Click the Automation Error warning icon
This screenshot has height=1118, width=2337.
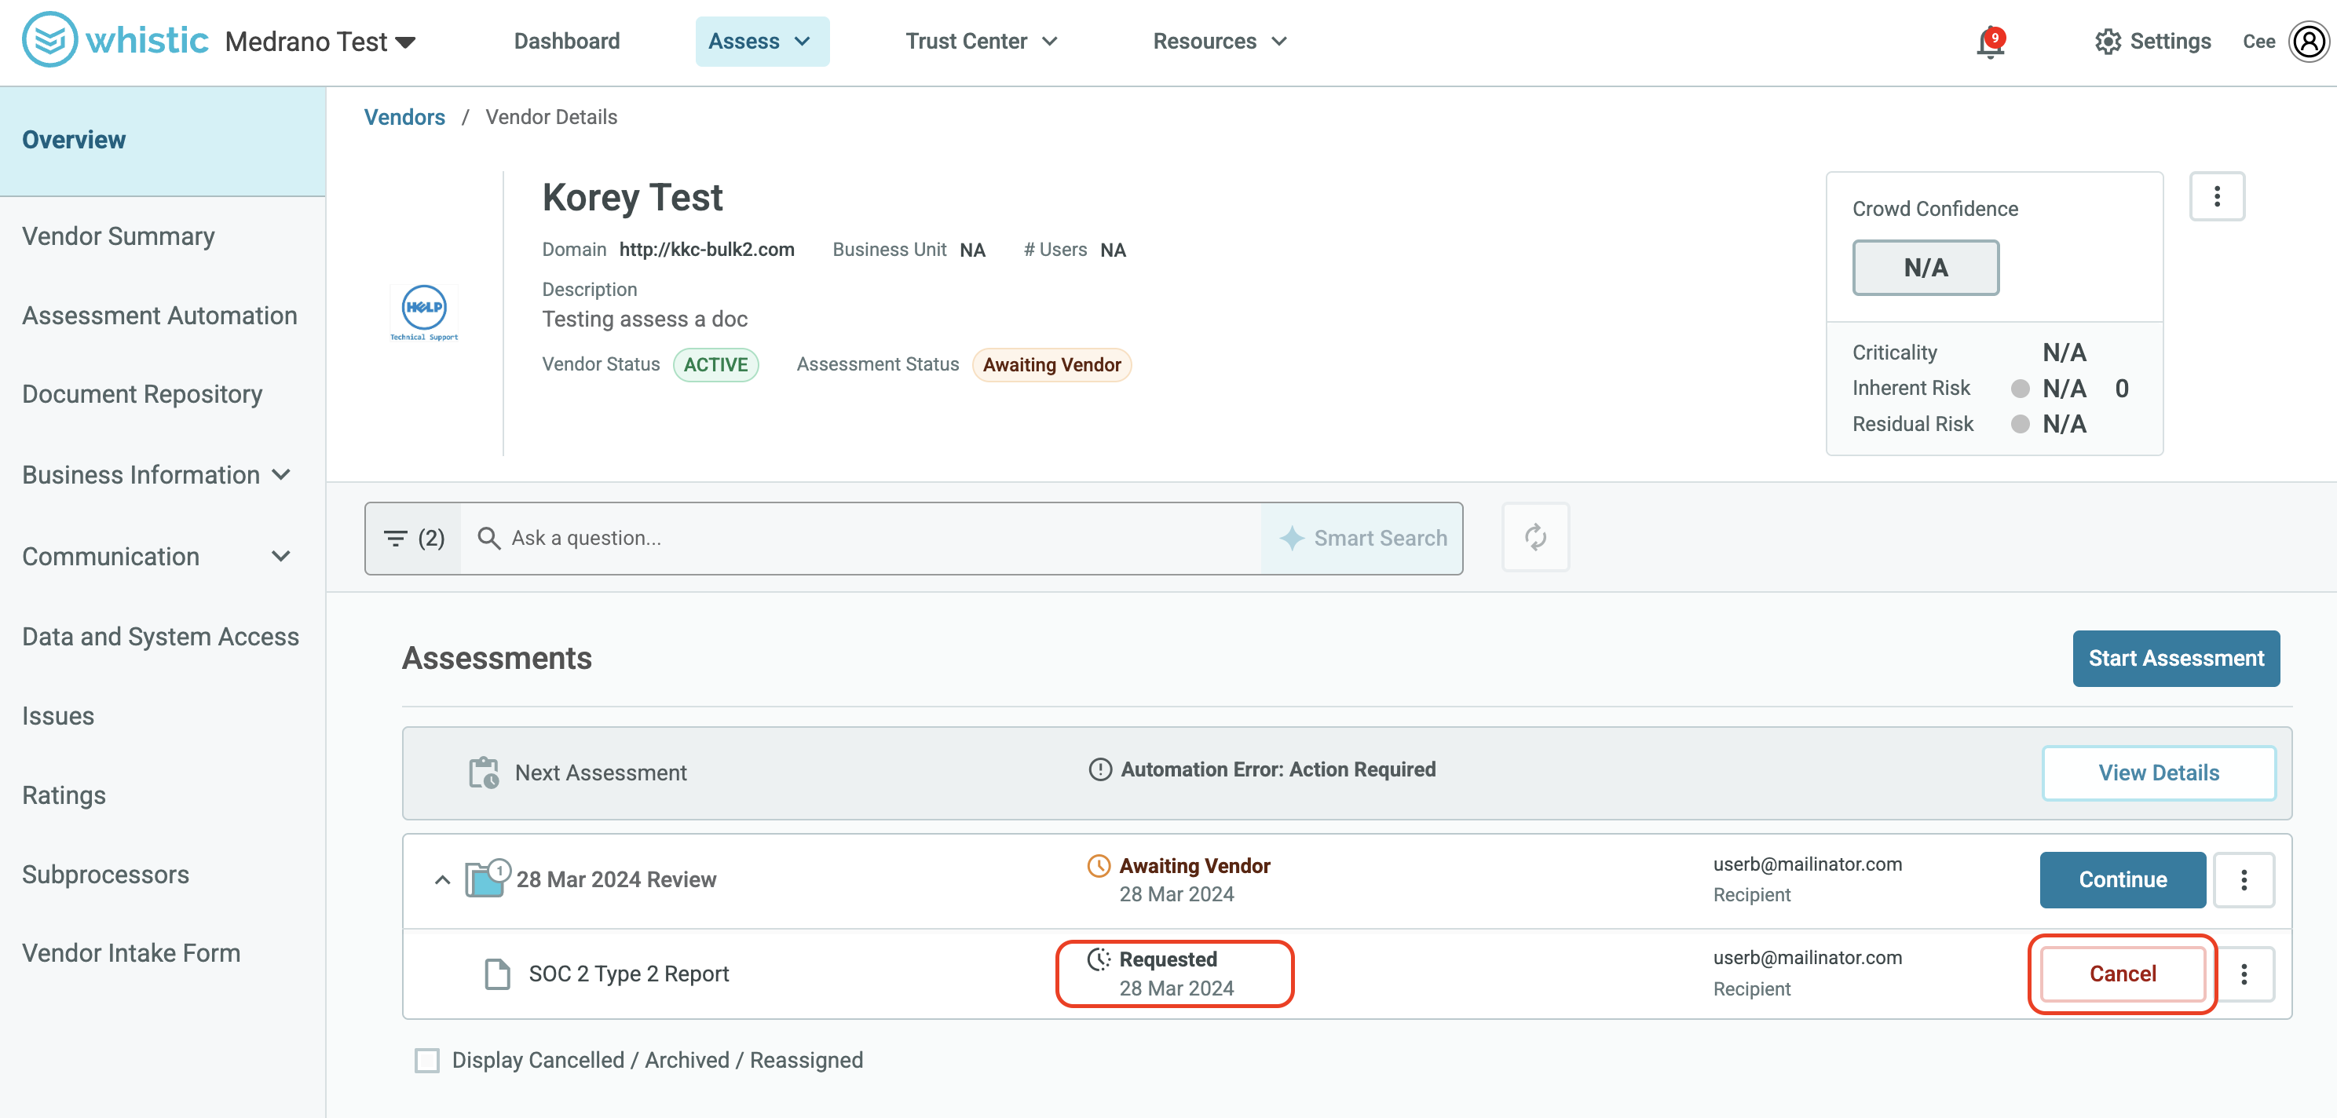click(x=1099, y=770)
